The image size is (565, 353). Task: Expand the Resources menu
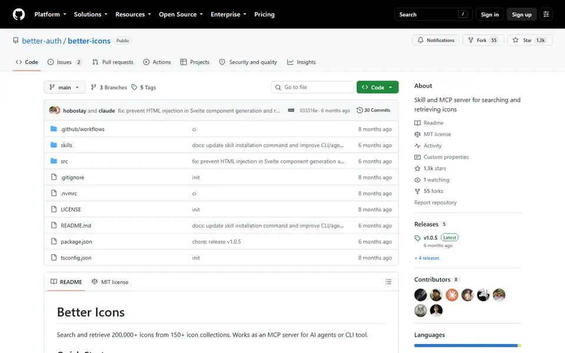(x=133, y=14)
